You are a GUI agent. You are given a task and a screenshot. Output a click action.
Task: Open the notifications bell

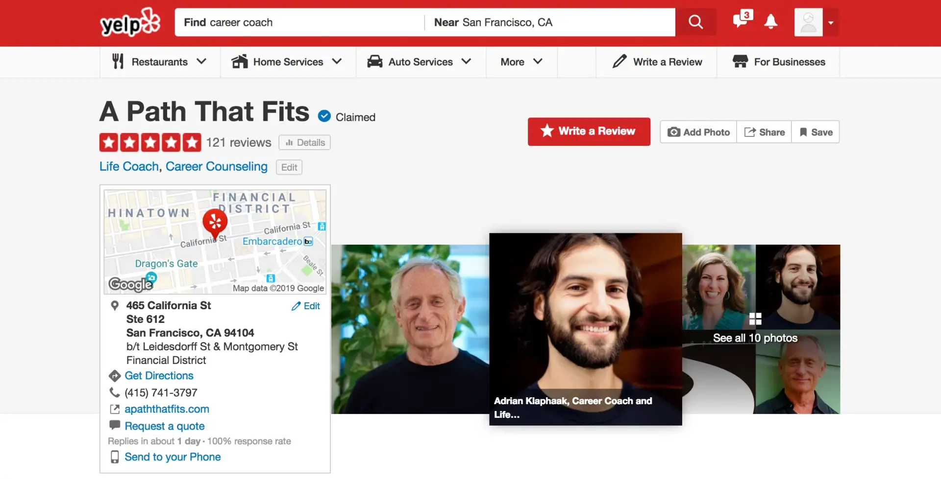point(771,22)
